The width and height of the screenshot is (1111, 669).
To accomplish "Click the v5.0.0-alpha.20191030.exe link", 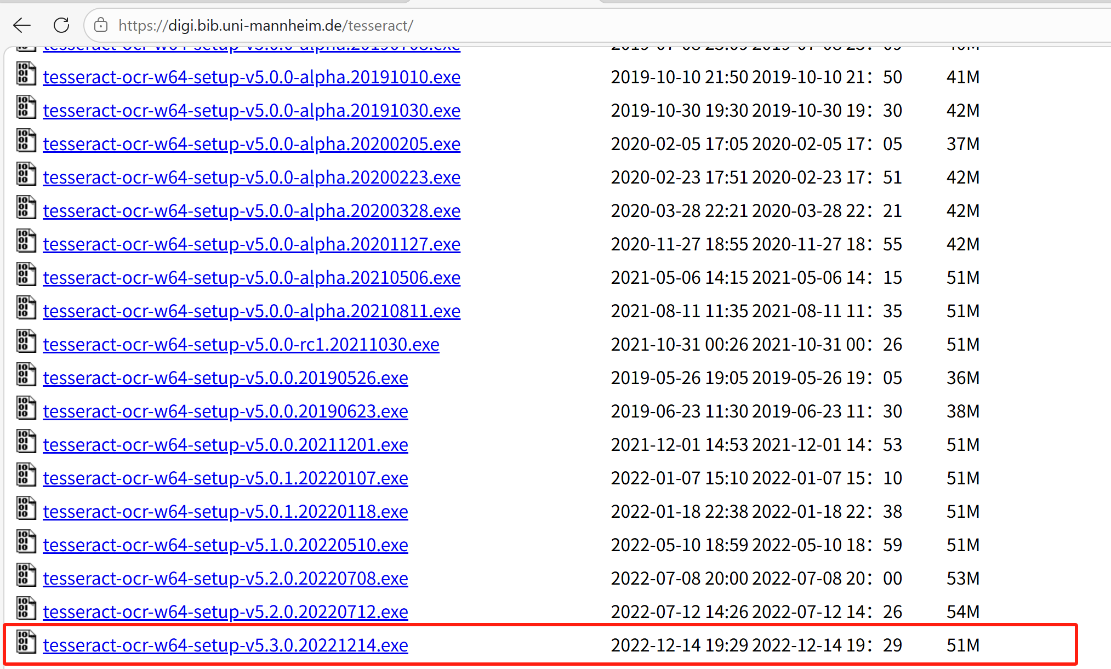I will click(252, 111).
